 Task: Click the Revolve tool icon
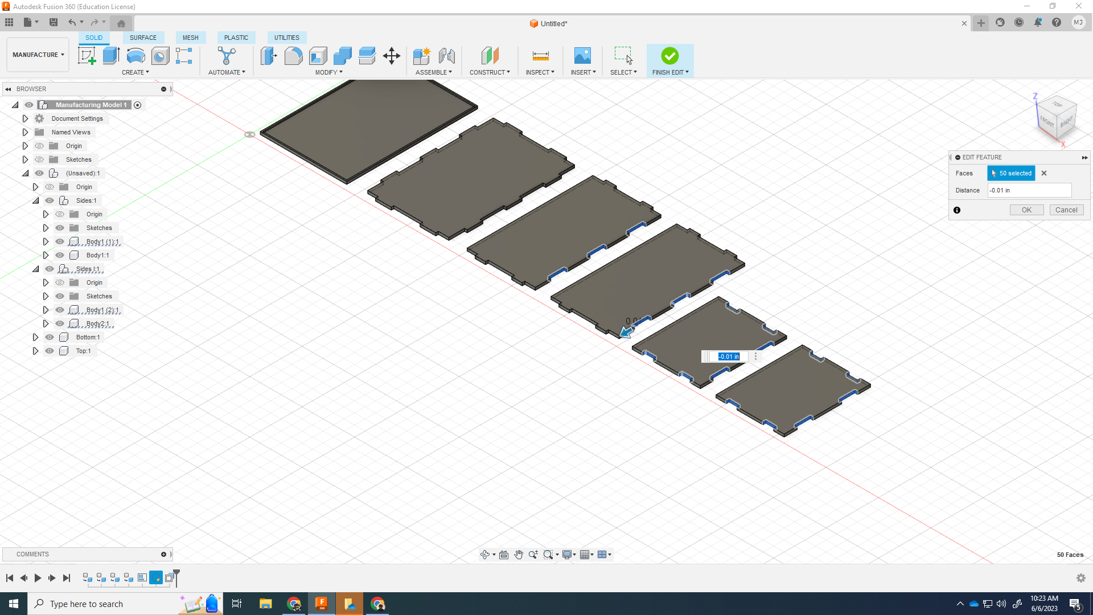click(x=135, y=56)
